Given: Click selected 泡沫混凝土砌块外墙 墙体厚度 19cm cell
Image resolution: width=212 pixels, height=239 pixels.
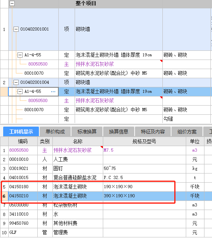Looking at the screenshot, I should pos(119,92).
